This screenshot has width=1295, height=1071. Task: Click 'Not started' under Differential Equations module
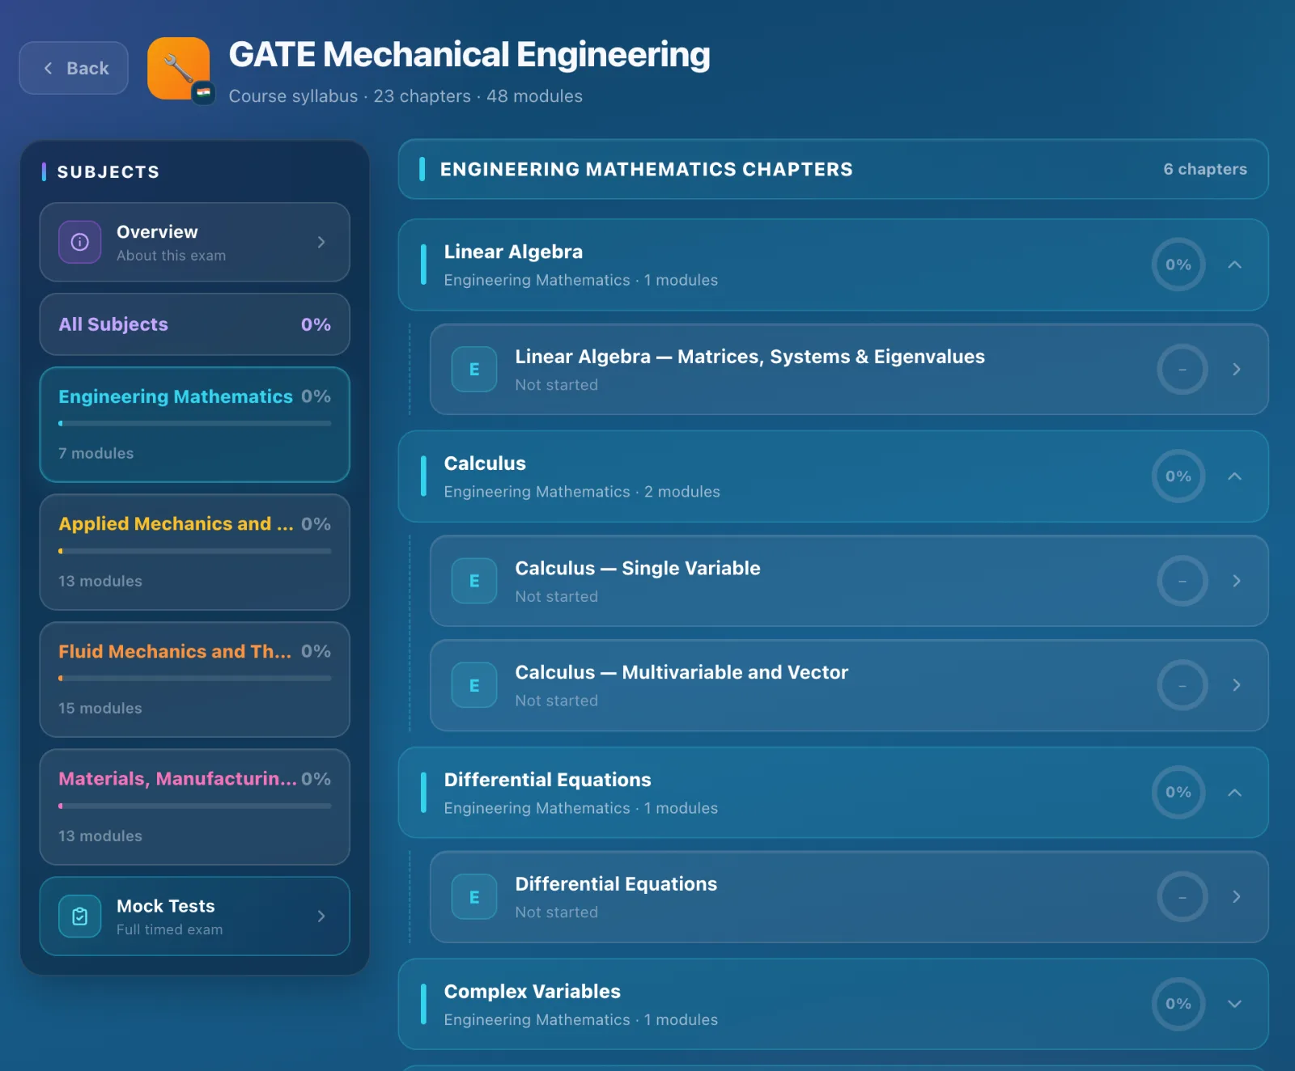tap(556, 912)
